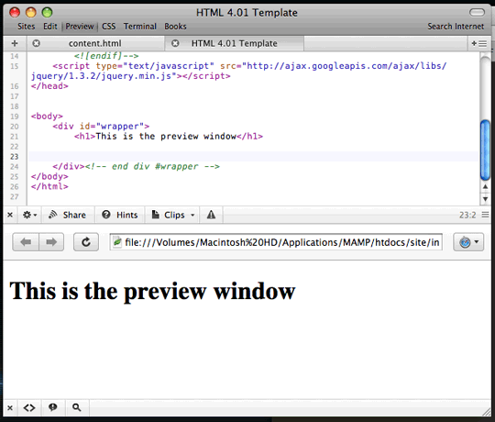
Task: Click the </head> closing tag
Action: click(49, 86)
